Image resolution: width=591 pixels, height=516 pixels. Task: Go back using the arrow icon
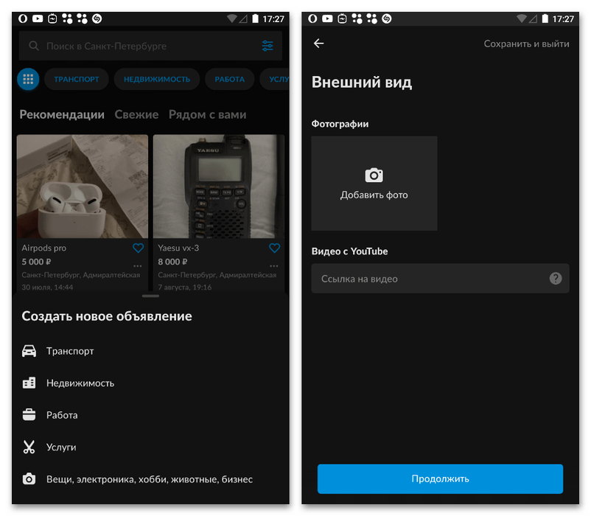click(319, 43)
